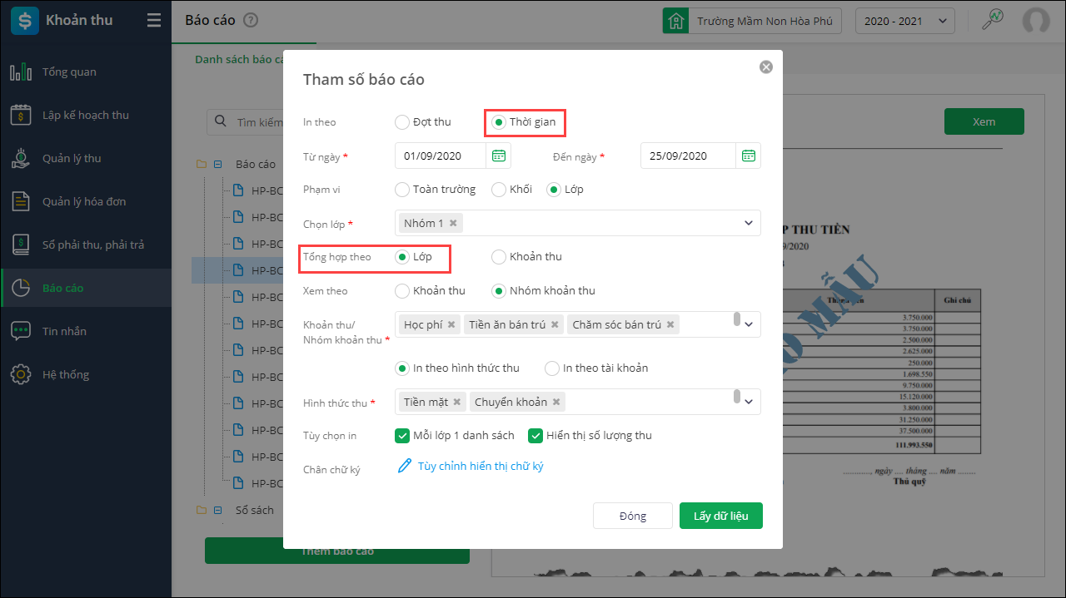The image size is (1066, 598).
Task: Select the Thời gian radio option
Action: [x=499, y=122]
